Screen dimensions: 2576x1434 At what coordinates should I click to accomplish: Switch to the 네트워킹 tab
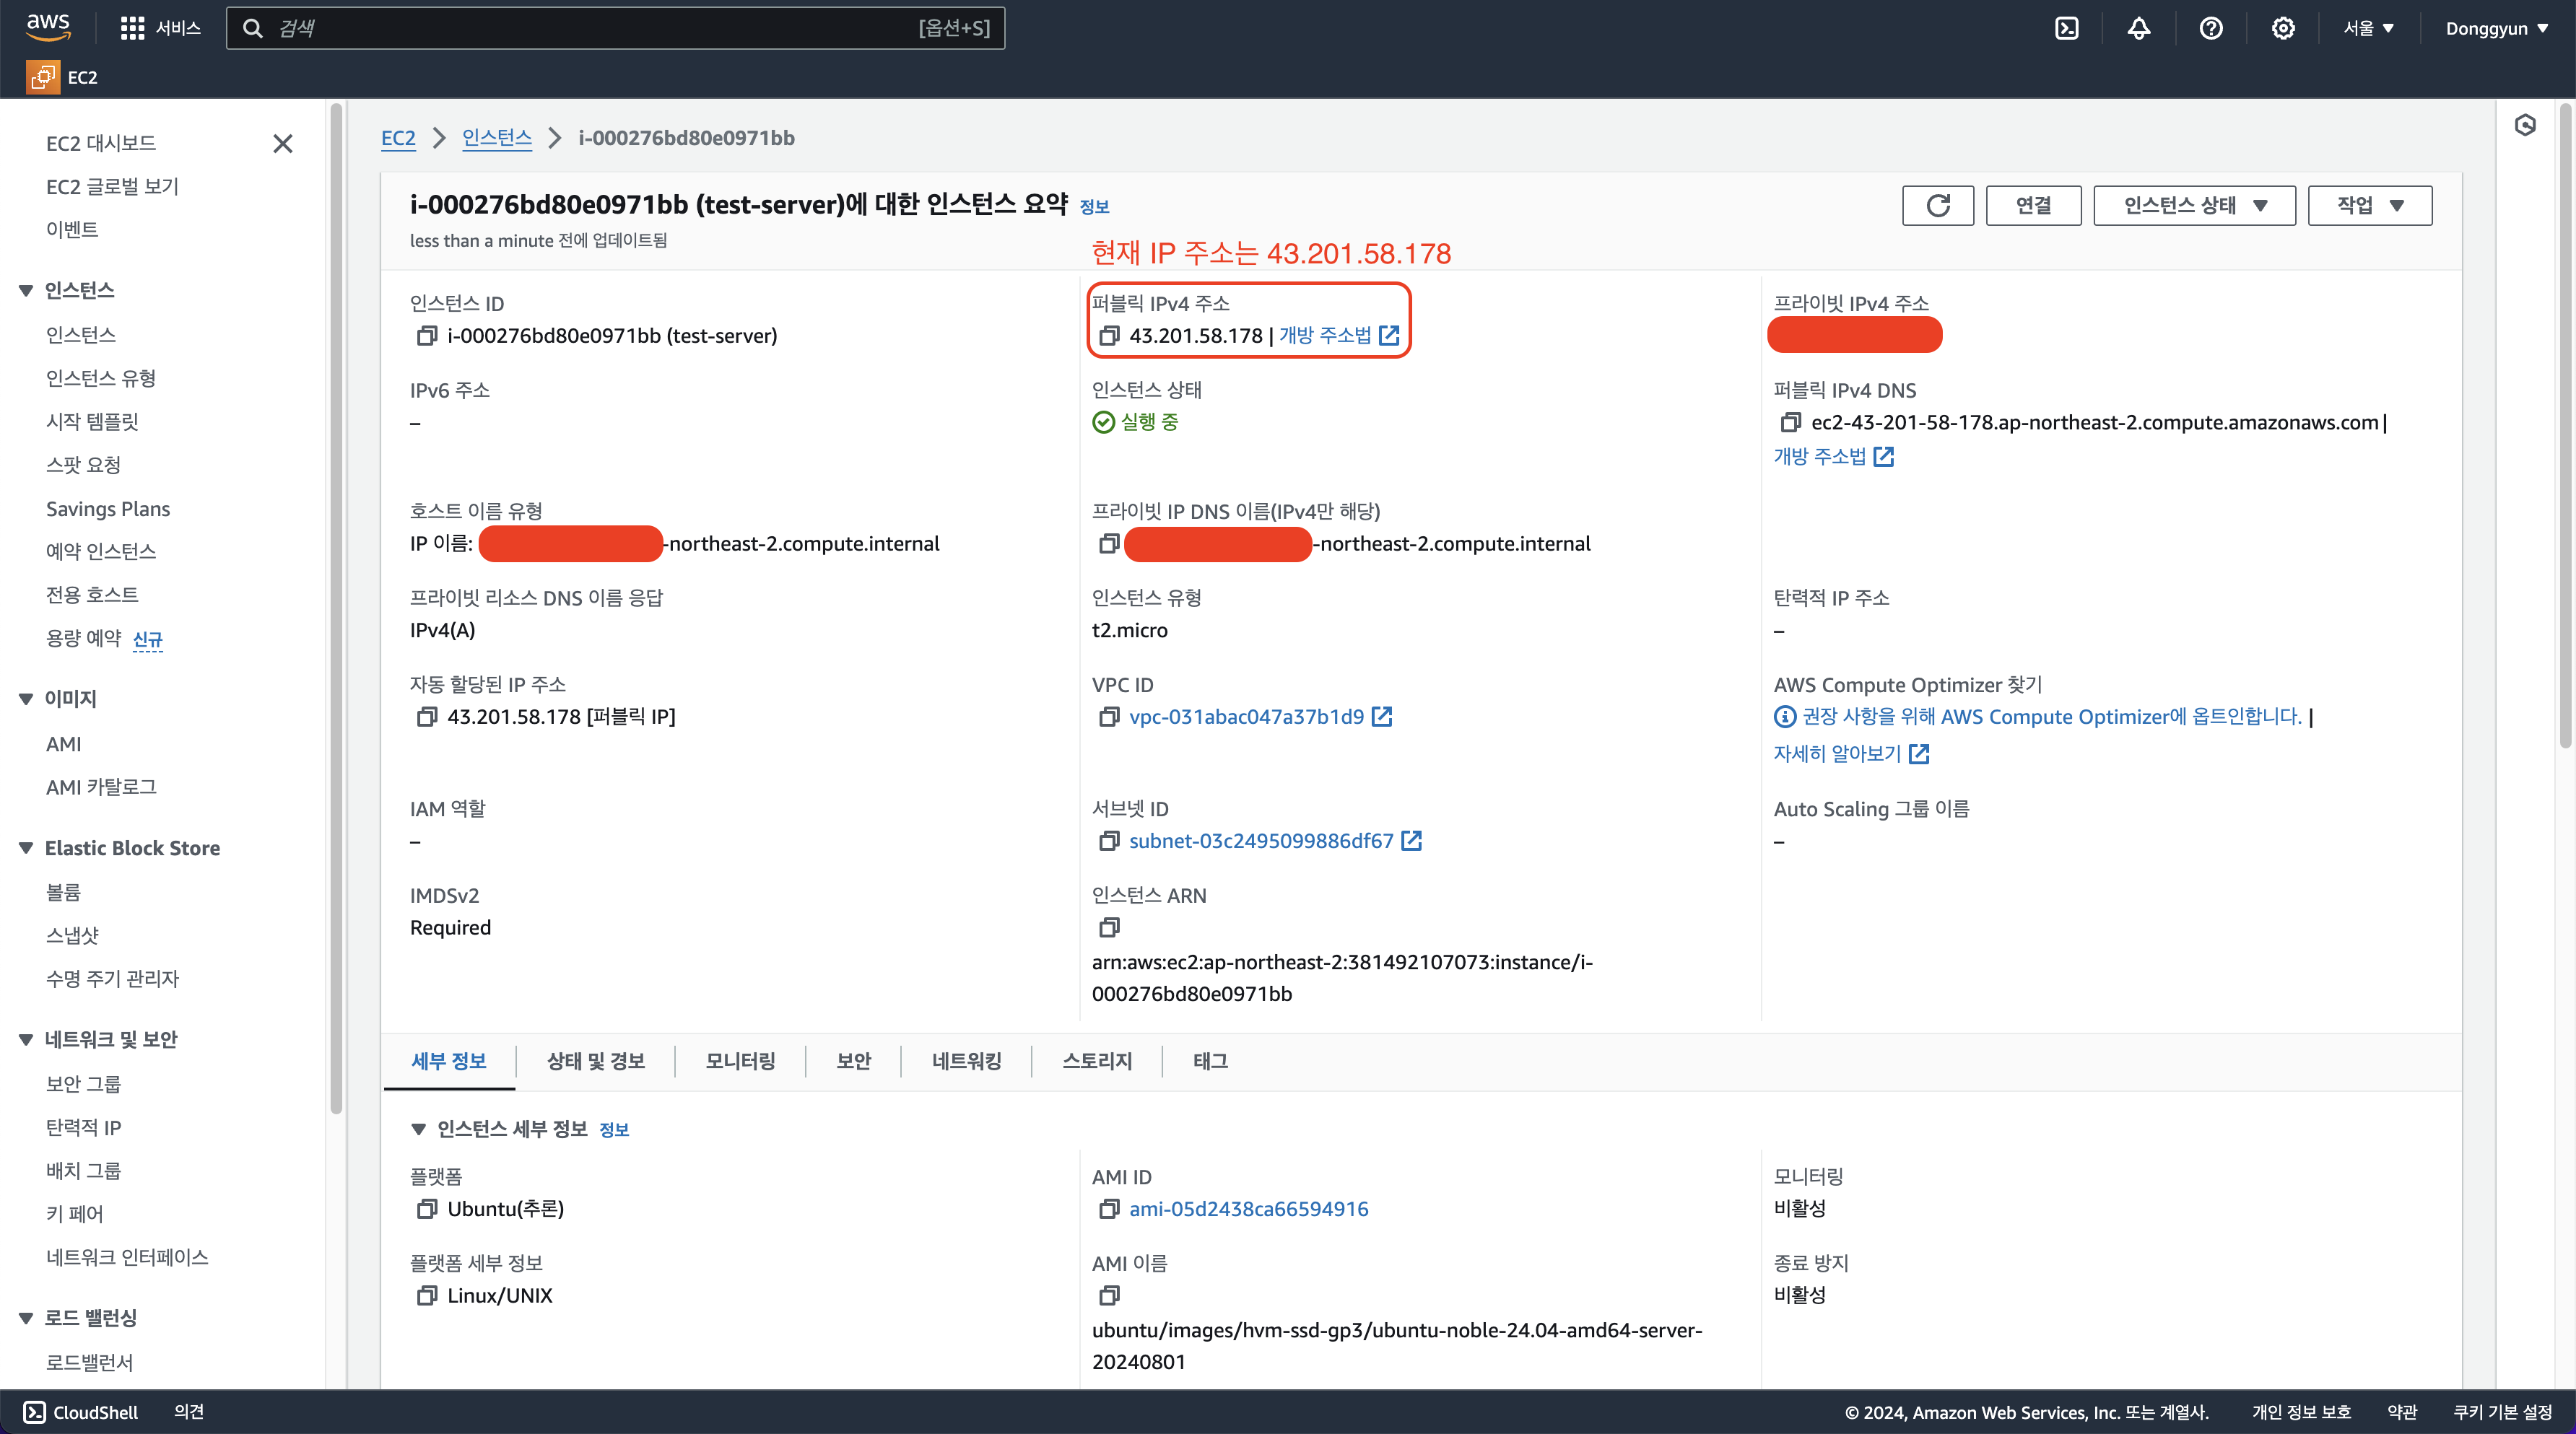pyautogui.click(x=966, y=1062)
